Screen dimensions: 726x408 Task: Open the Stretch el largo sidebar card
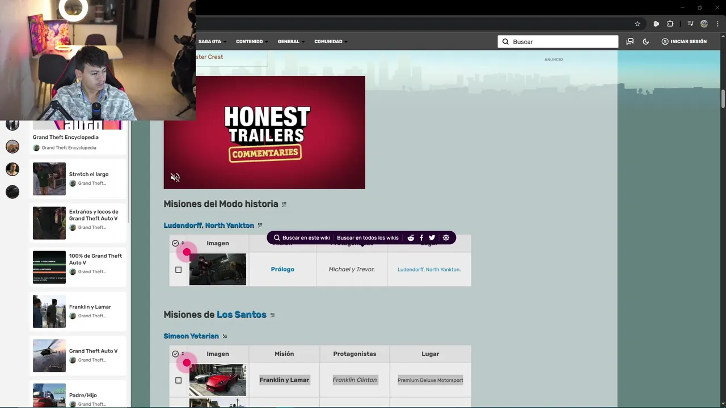coord(78,178)
